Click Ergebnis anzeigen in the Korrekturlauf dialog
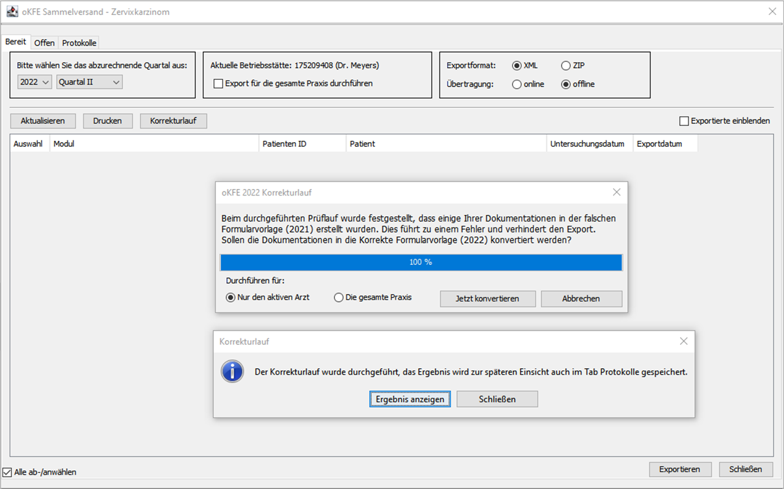Screen dimensions: 784x489 pos(409,399)
